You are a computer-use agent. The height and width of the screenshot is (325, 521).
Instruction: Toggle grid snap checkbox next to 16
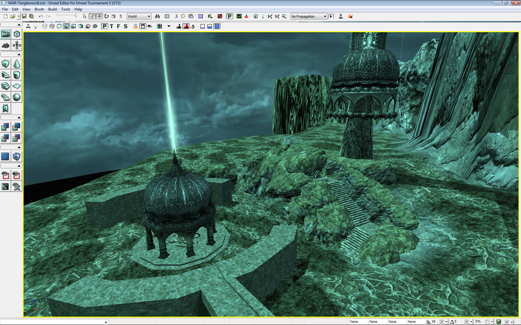pos(442,322)
